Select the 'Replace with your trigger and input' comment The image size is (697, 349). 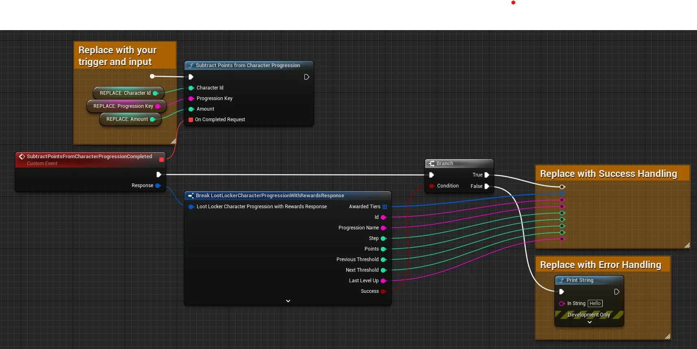pos(125,55)
